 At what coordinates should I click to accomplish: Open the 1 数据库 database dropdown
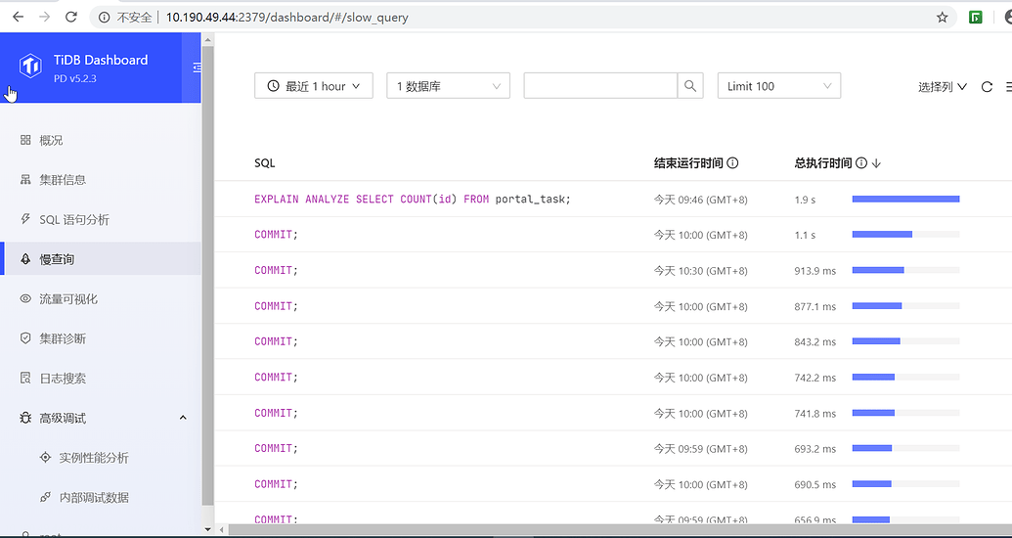[448, 86]
